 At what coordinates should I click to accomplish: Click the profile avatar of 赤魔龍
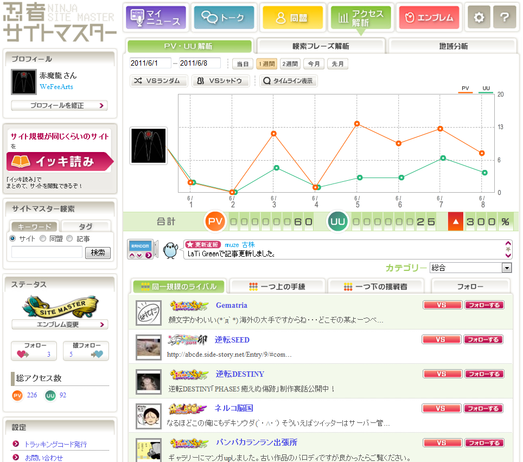24,82
